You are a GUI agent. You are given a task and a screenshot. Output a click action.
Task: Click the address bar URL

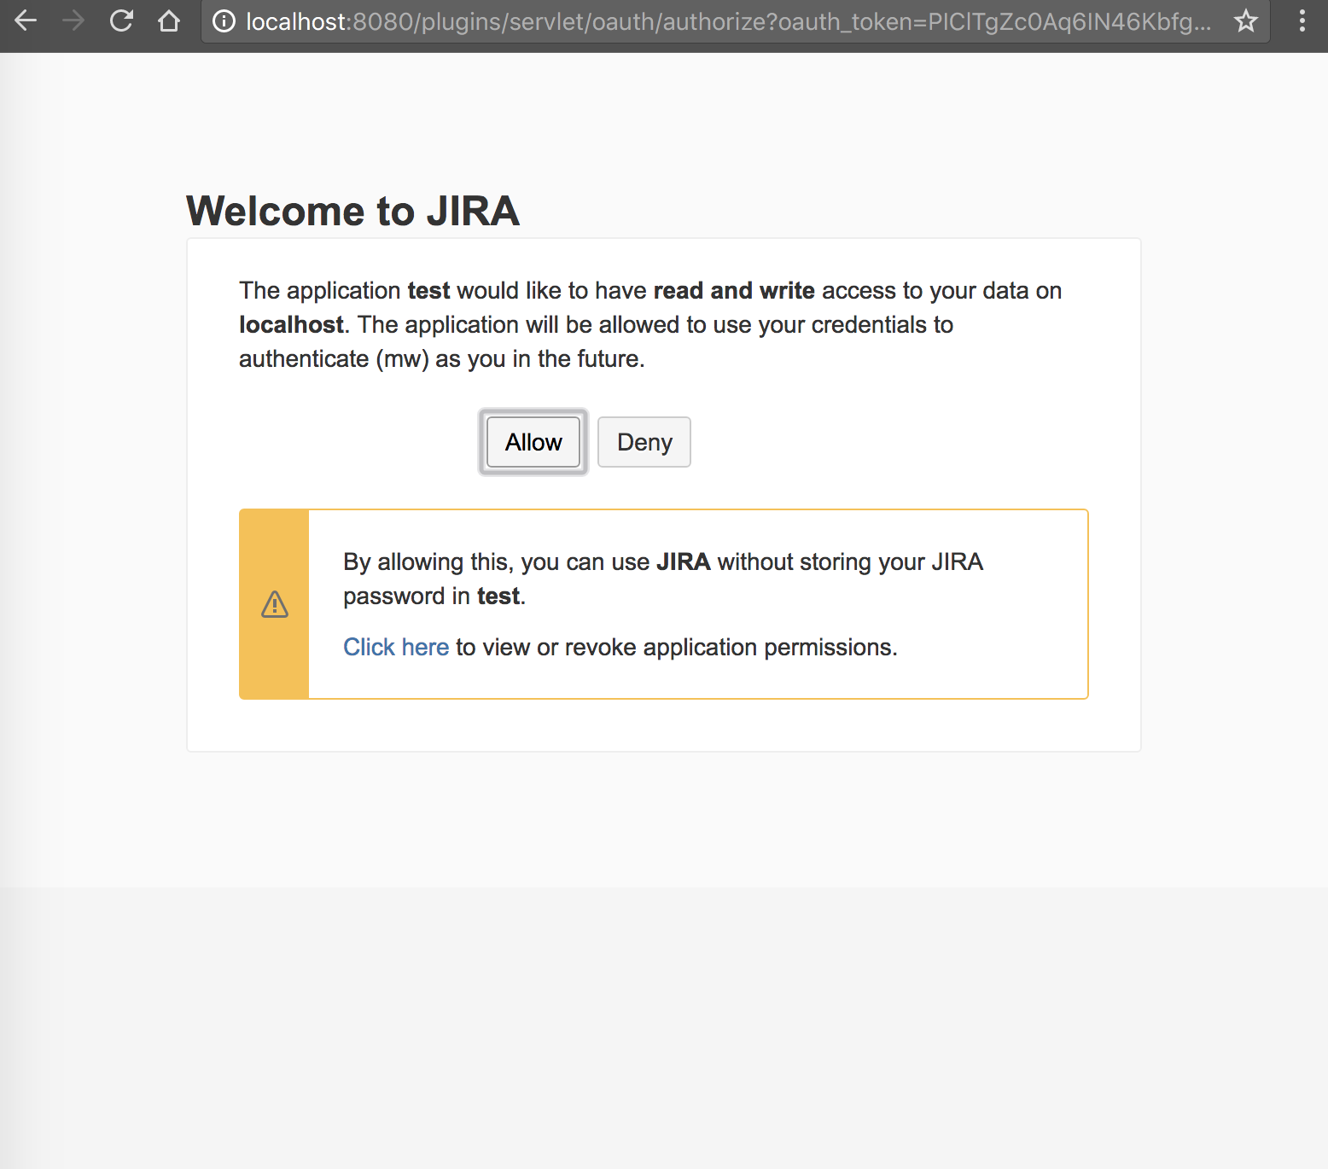(x=683, y=21)
